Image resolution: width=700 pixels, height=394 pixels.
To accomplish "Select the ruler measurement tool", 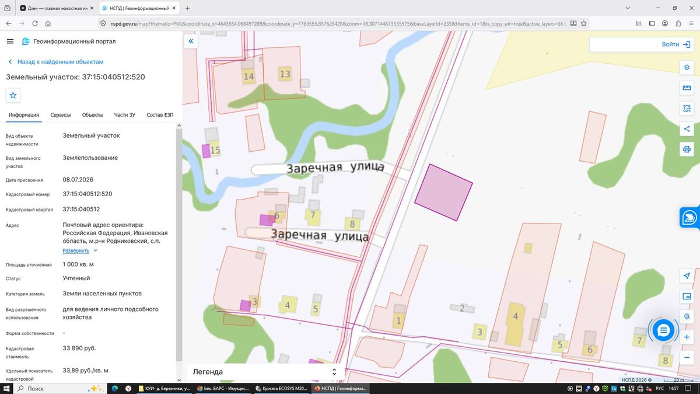I will [687, 88].
